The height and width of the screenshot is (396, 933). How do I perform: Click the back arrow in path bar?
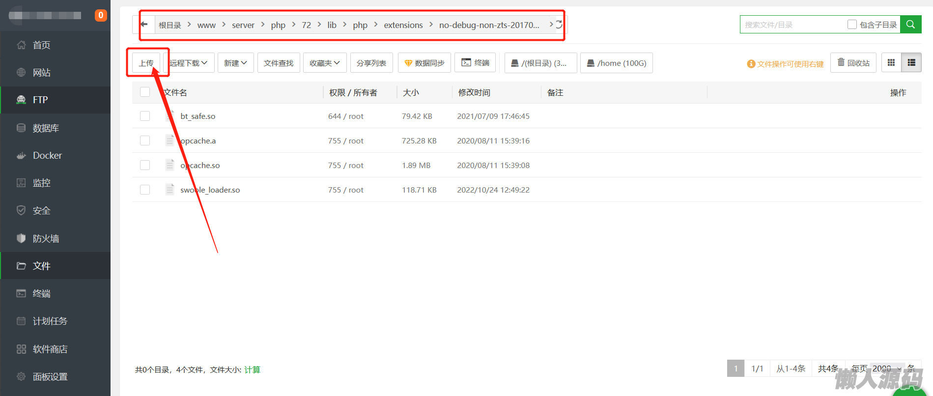point(144,25)
